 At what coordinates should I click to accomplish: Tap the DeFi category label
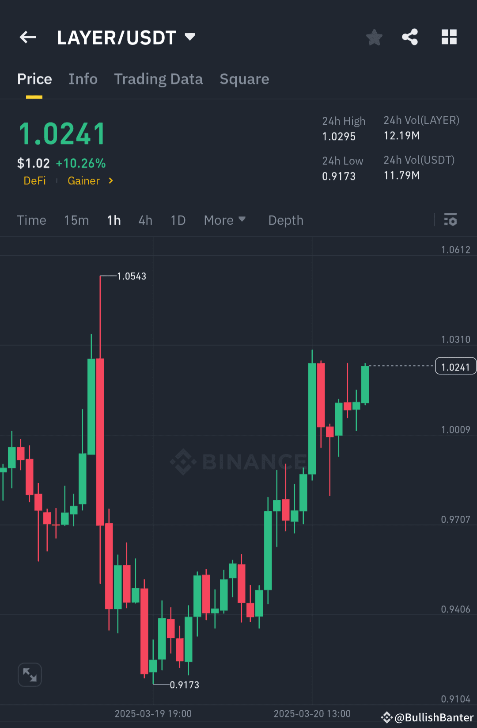tap(35, 181)
